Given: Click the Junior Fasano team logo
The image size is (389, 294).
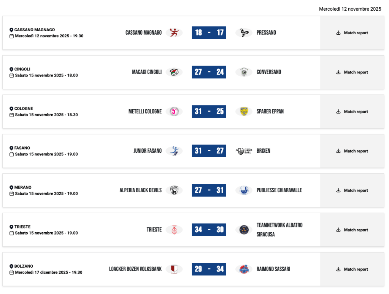Looking at the screenshot, I should [174, 151].
